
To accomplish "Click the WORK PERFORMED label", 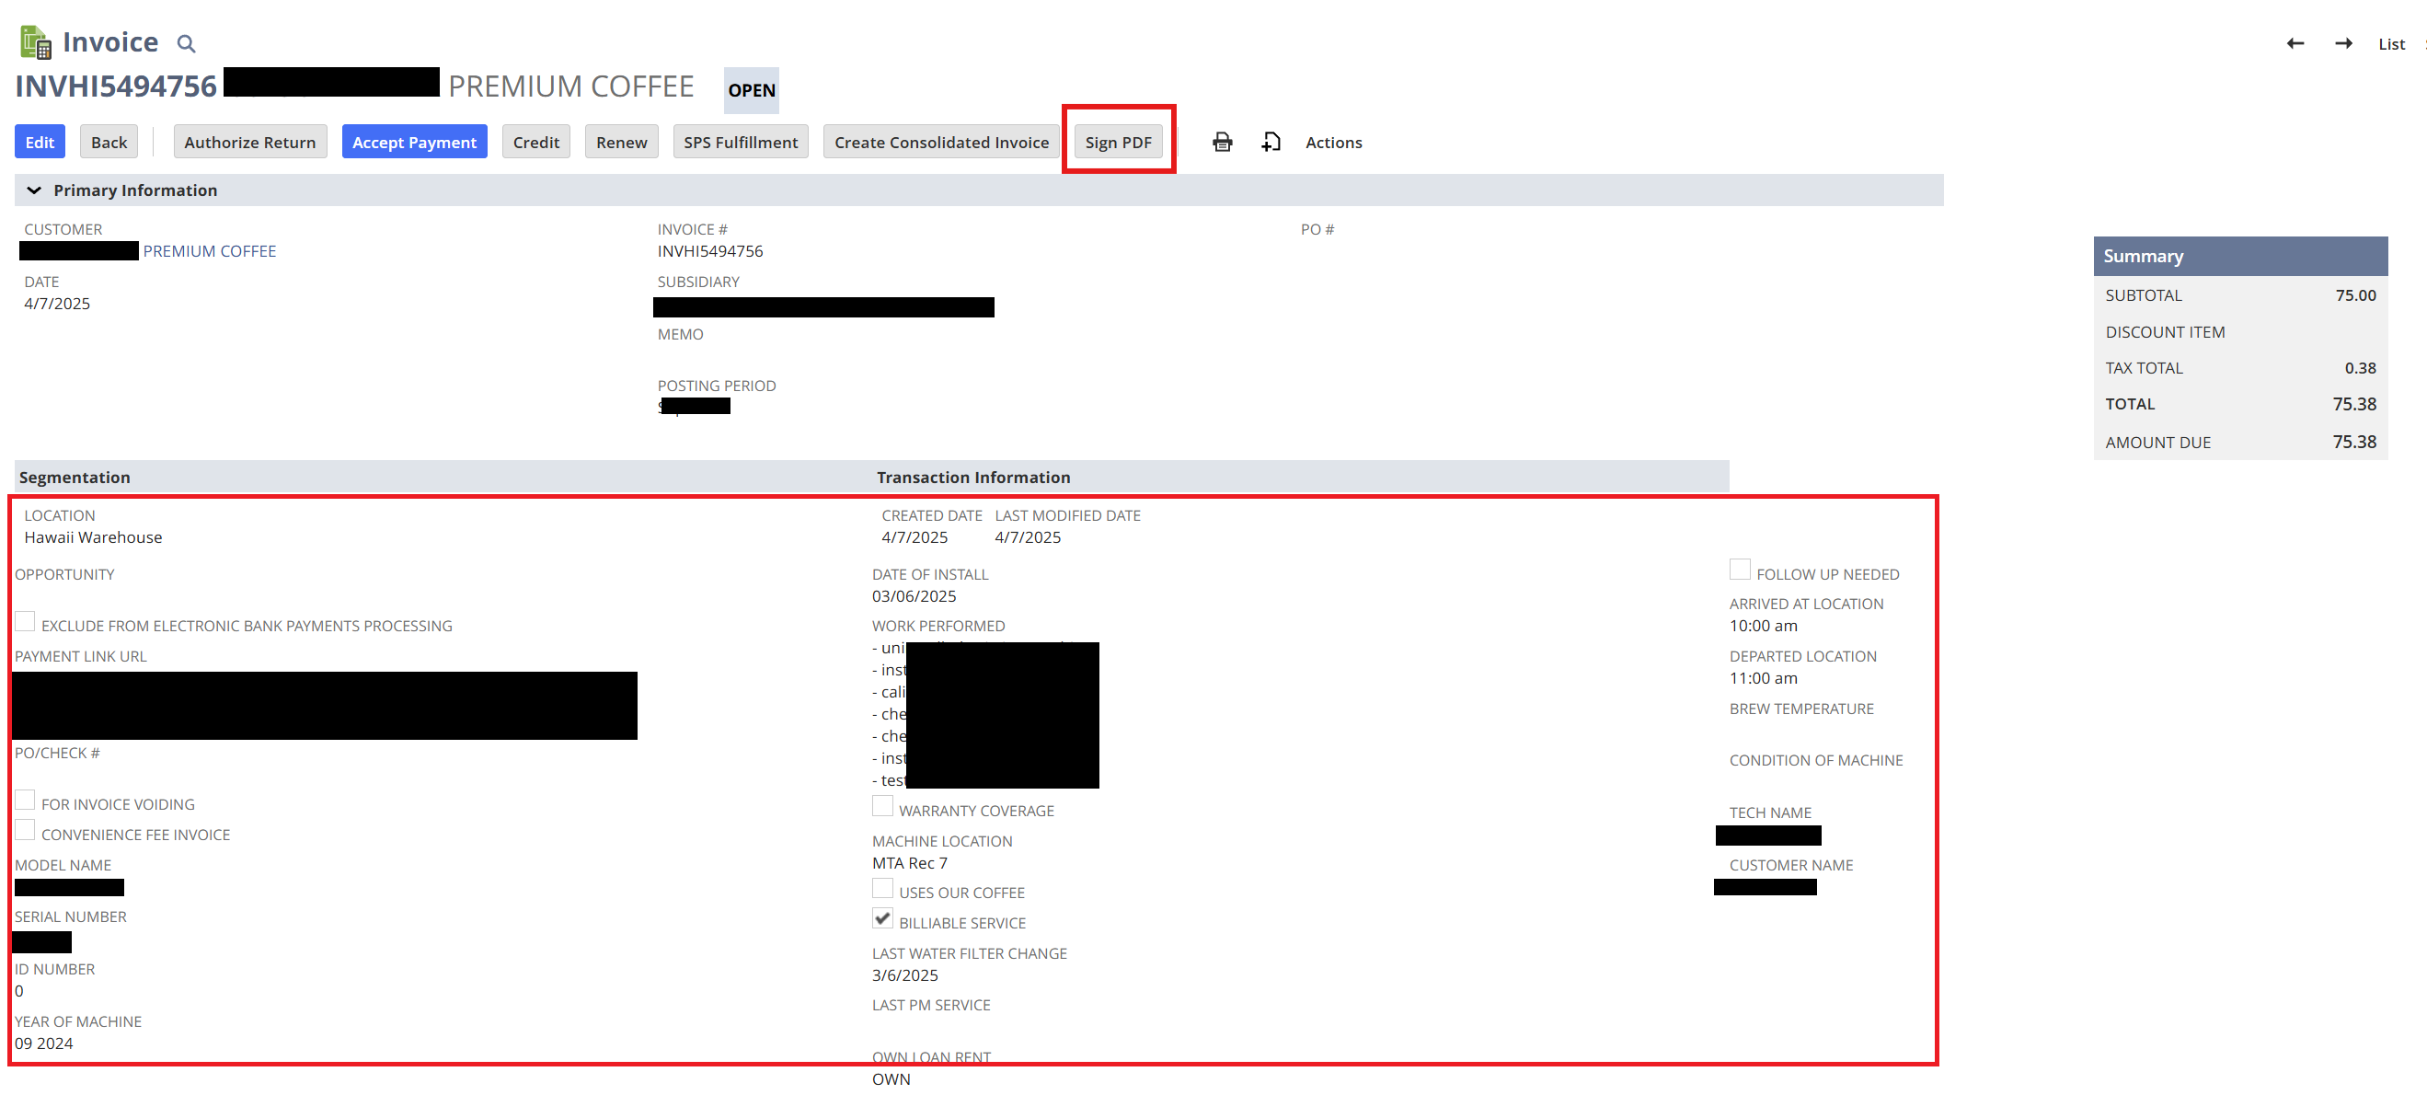I will (938, 627).
